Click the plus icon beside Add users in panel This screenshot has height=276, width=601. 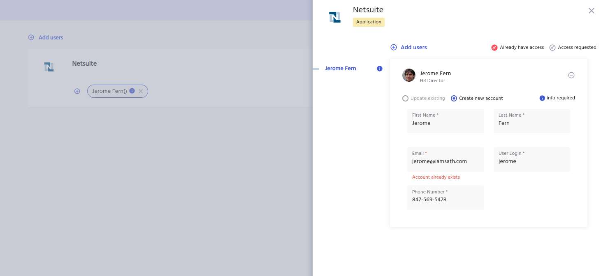393,47
